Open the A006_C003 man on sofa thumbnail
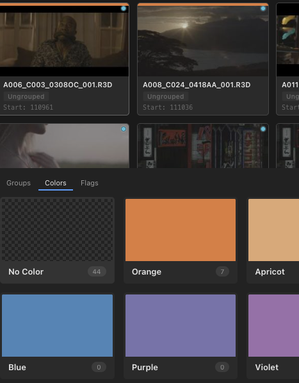The image size is (299, 383). pyautogui.click(x=64, y=41)
